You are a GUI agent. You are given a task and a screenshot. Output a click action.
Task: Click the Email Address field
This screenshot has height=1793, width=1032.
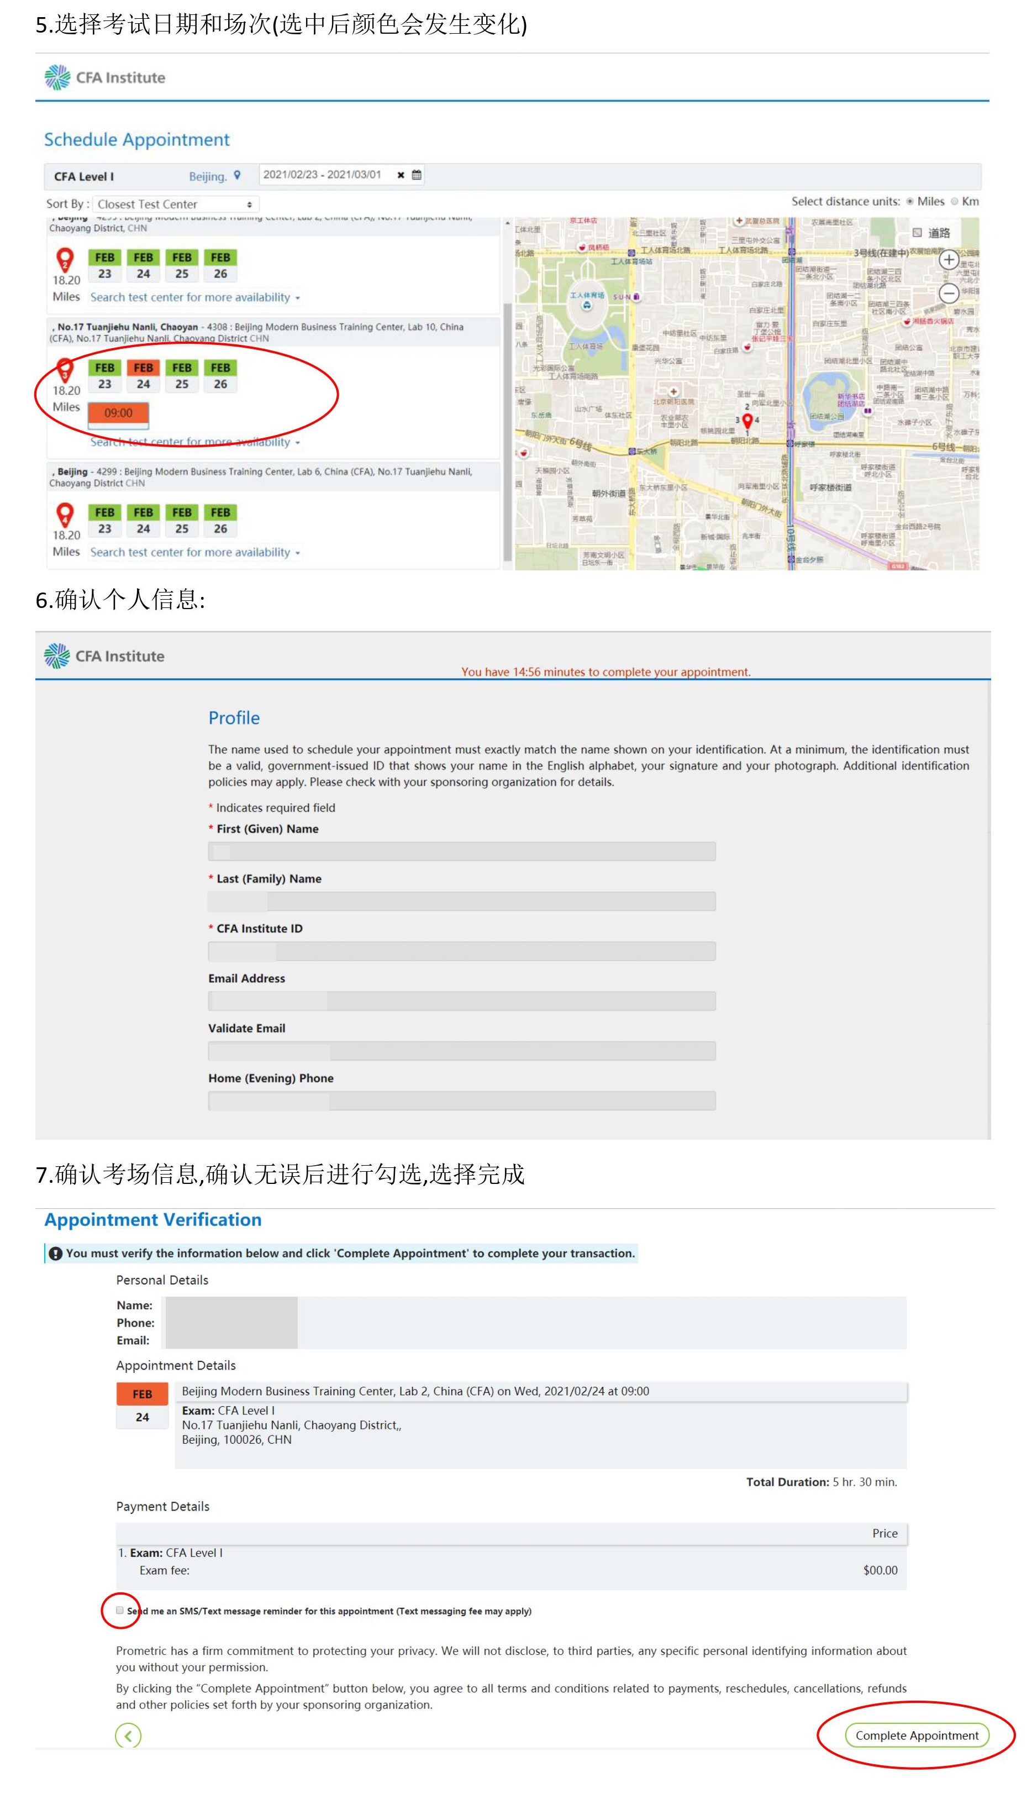461,1000
